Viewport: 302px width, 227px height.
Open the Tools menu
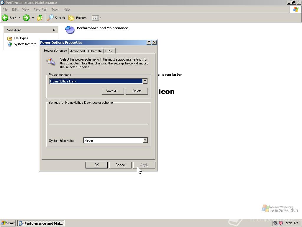(x=55, y=9)
